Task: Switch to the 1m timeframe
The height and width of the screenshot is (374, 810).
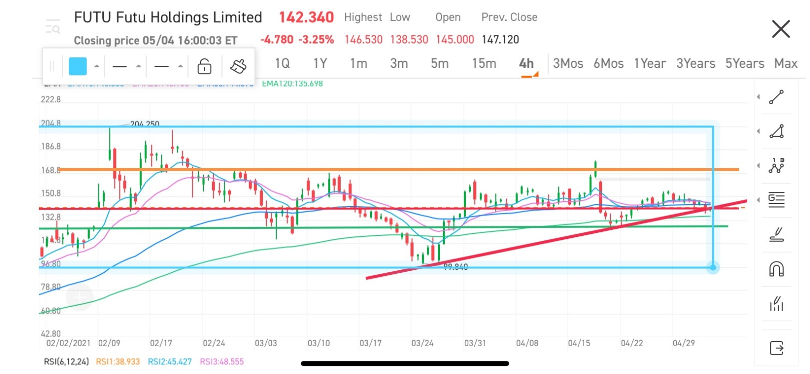Action: 358,63
